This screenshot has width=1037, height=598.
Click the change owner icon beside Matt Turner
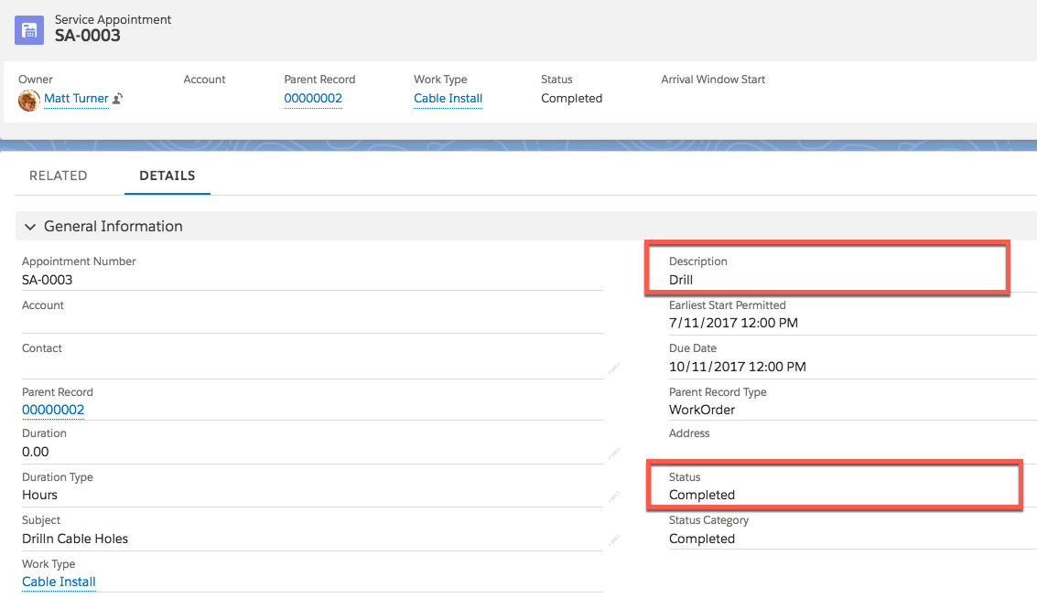(118, 99)
